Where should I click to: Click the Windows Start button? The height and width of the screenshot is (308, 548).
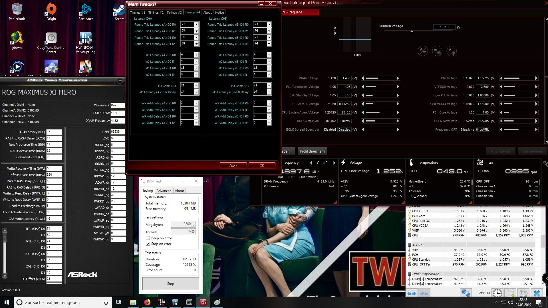coord(7,302)
